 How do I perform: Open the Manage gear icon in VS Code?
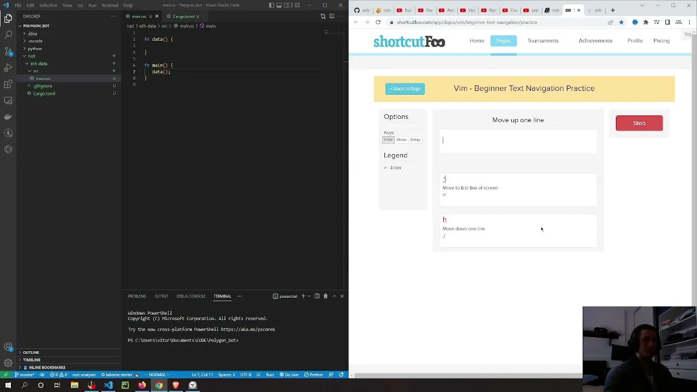coord(8,363)
